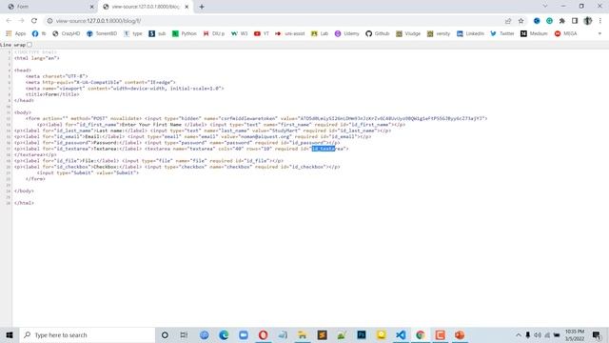The width and height of the screenshot is (609, 343).
Task: Close the Form tab
Action: [91, 7]
